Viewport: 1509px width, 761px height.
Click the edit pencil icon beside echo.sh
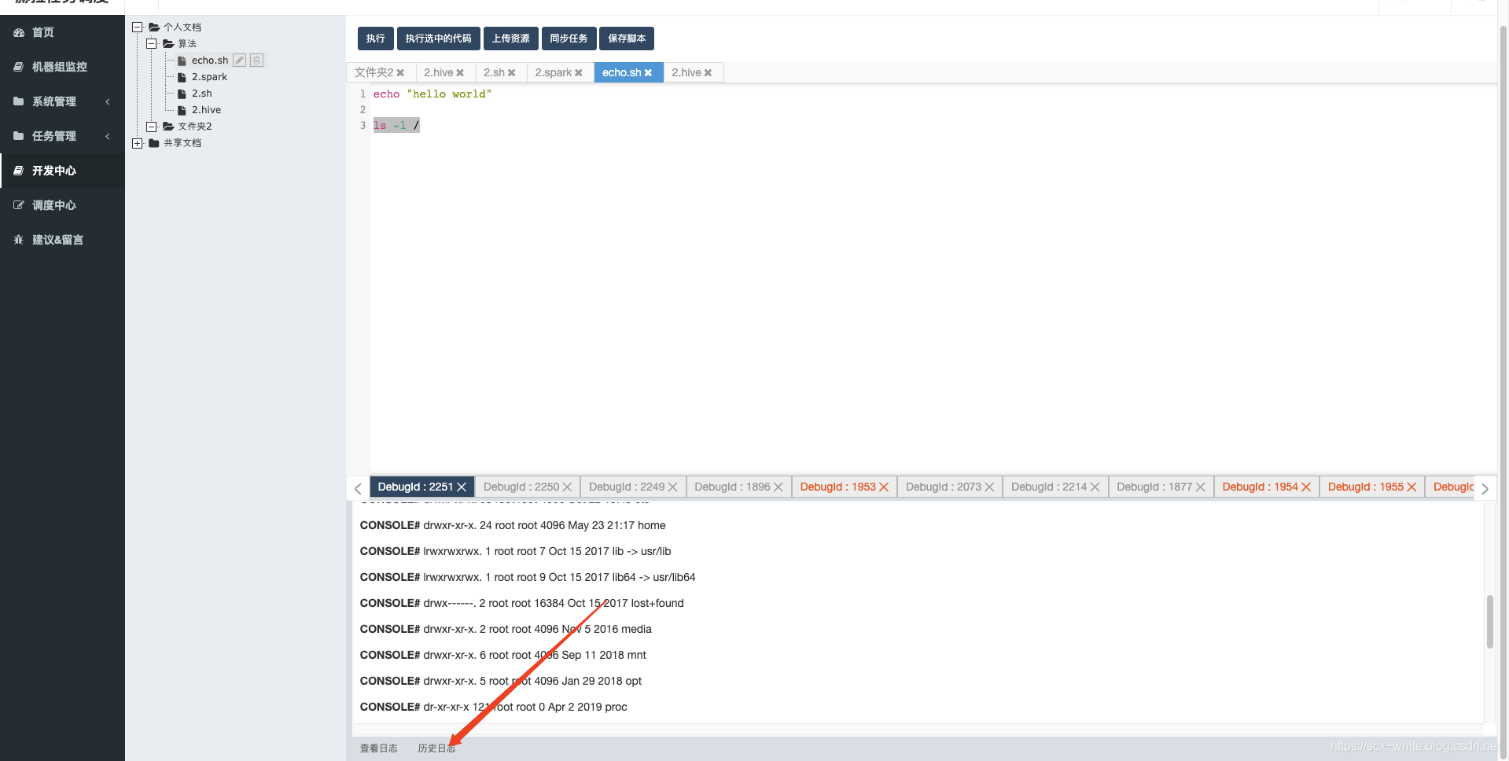coord(239,60)
